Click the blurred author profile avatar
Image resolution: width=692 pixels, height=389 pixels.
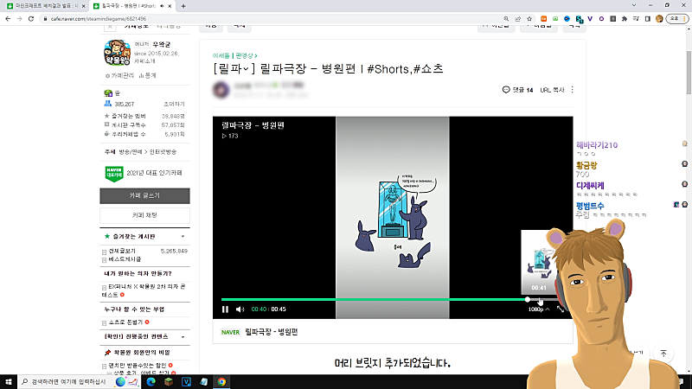(221, 90)
